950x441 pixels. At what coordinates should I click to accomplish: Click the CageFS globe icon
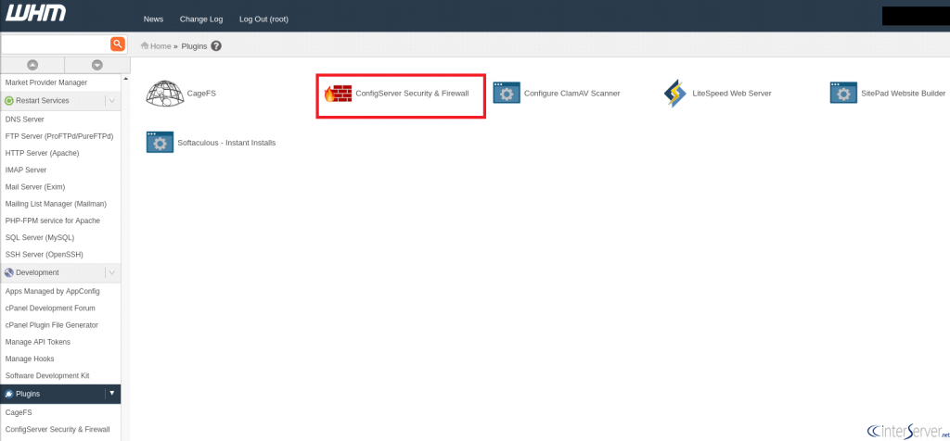(164, 94)
